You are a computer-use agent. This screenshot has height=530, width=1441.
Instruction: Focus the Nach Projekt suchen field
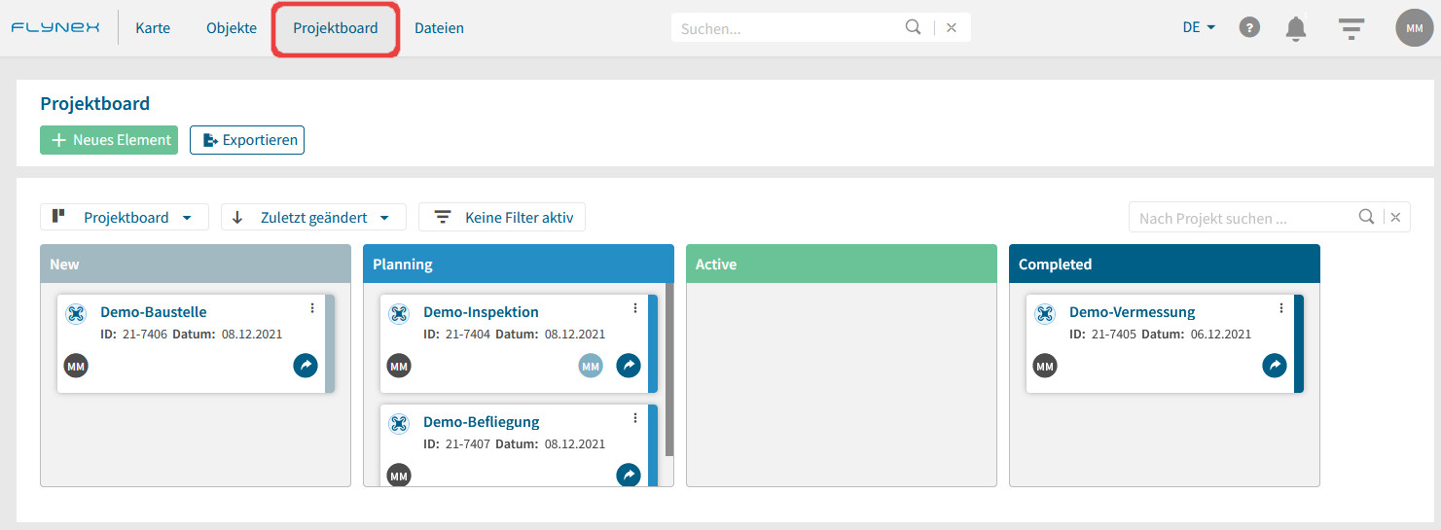point(1245,218)
